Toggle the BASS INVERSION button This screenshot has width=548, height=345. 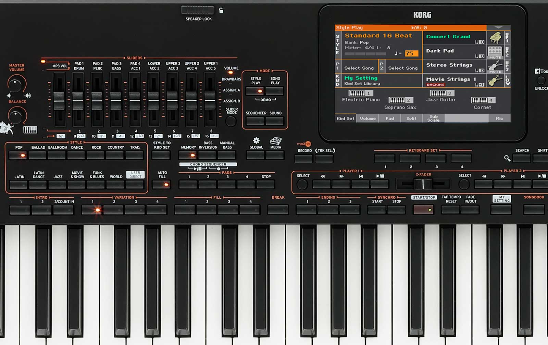[x=207, y=155]
